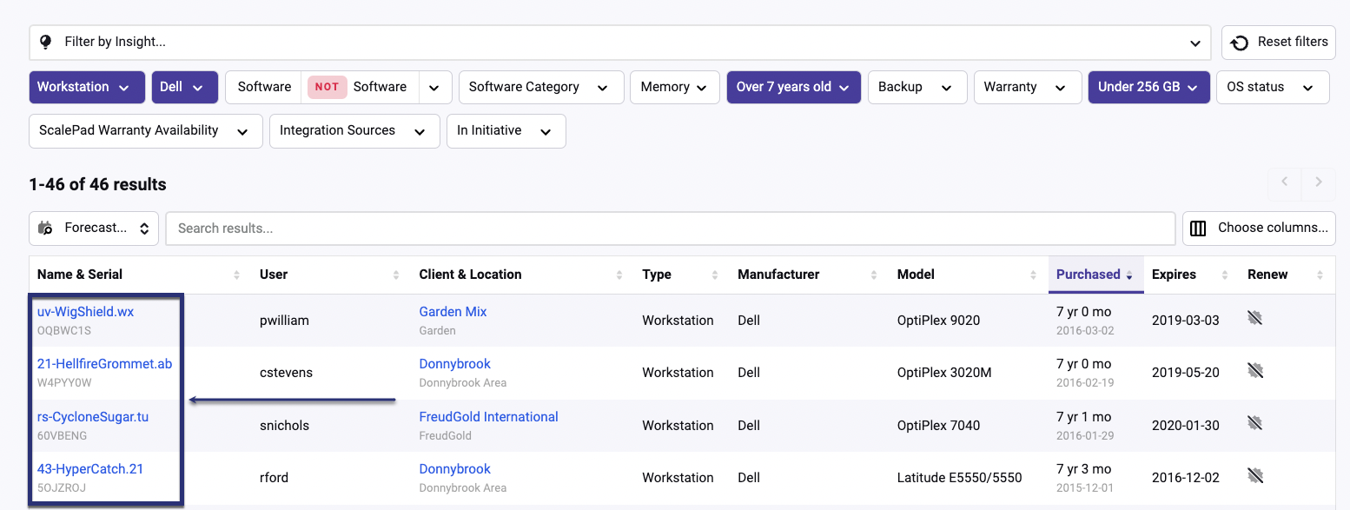Expand the Software Category filter
Screen dimensions: 1350x510
click(540, 87)
